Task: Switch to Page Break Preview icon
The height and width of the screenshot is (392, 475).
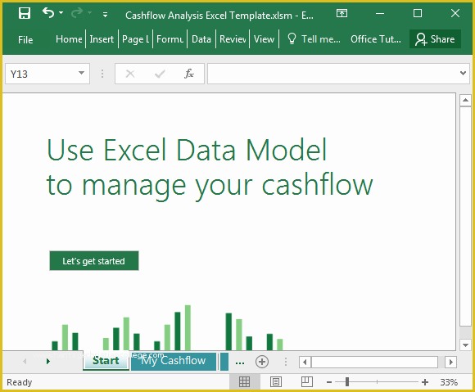Action: [x=307, y=381]
